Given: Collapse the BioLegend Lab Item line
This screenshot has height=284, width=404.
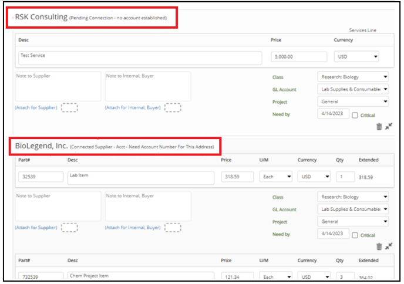Looking at the screenshot, I should pos(389,246).
